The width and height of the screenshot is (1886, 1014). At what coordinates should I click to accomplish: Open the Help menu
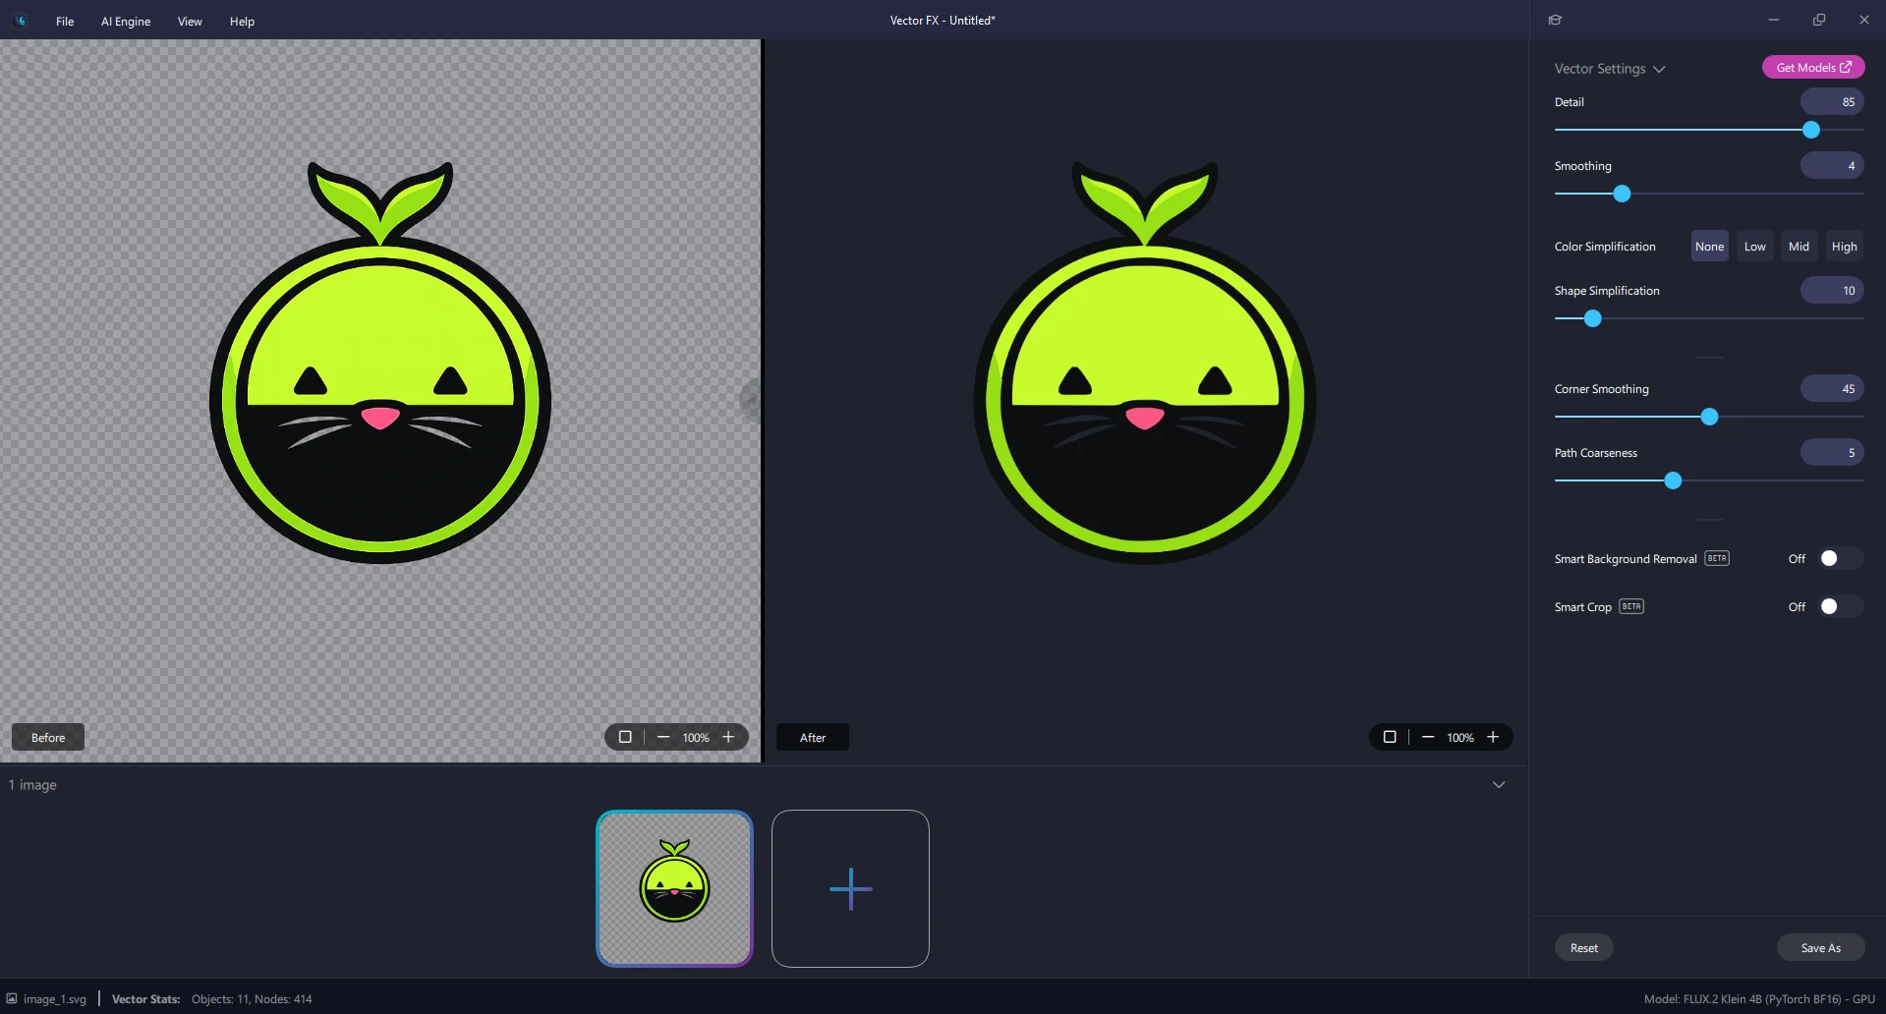(x=242, y=22)
